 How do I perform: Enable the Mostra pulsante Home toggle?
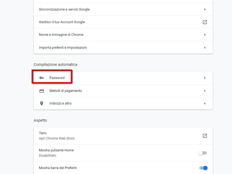[x=203, y=153]
